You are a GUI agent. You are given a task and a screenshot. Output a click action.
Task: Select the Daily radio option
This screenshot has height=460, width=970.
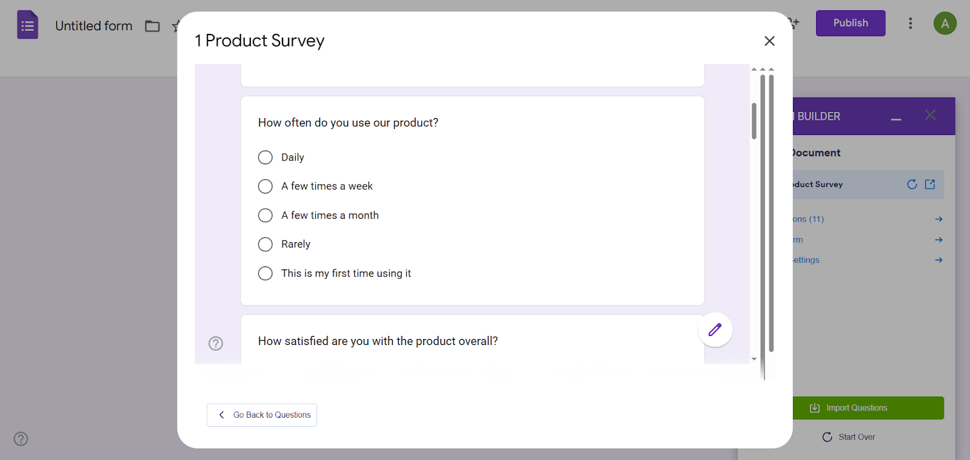tap(265, 157)
